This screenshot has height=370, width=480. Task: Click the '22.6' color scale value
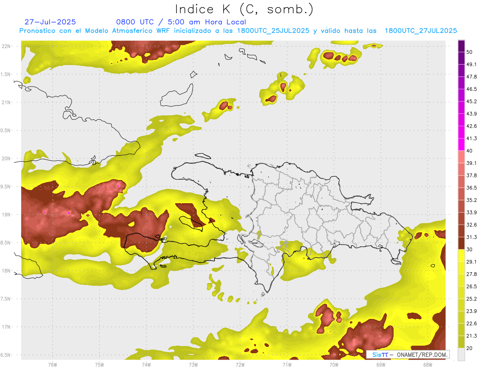tap(472, 323)
